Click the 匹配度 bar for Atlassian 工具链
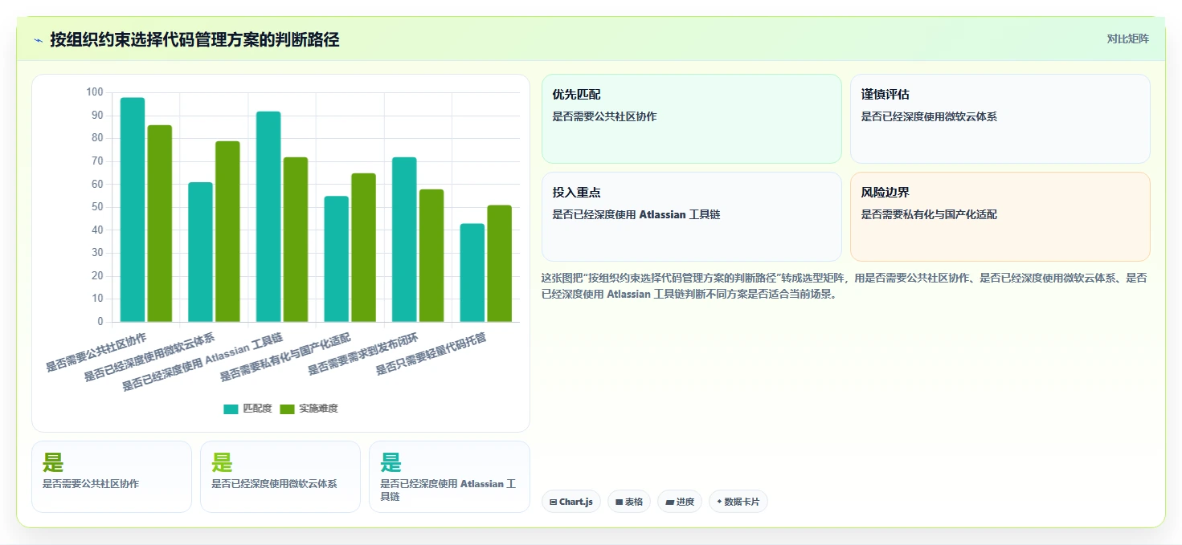The width and height of the screenshot is (1182, 545). click(268, 217)
